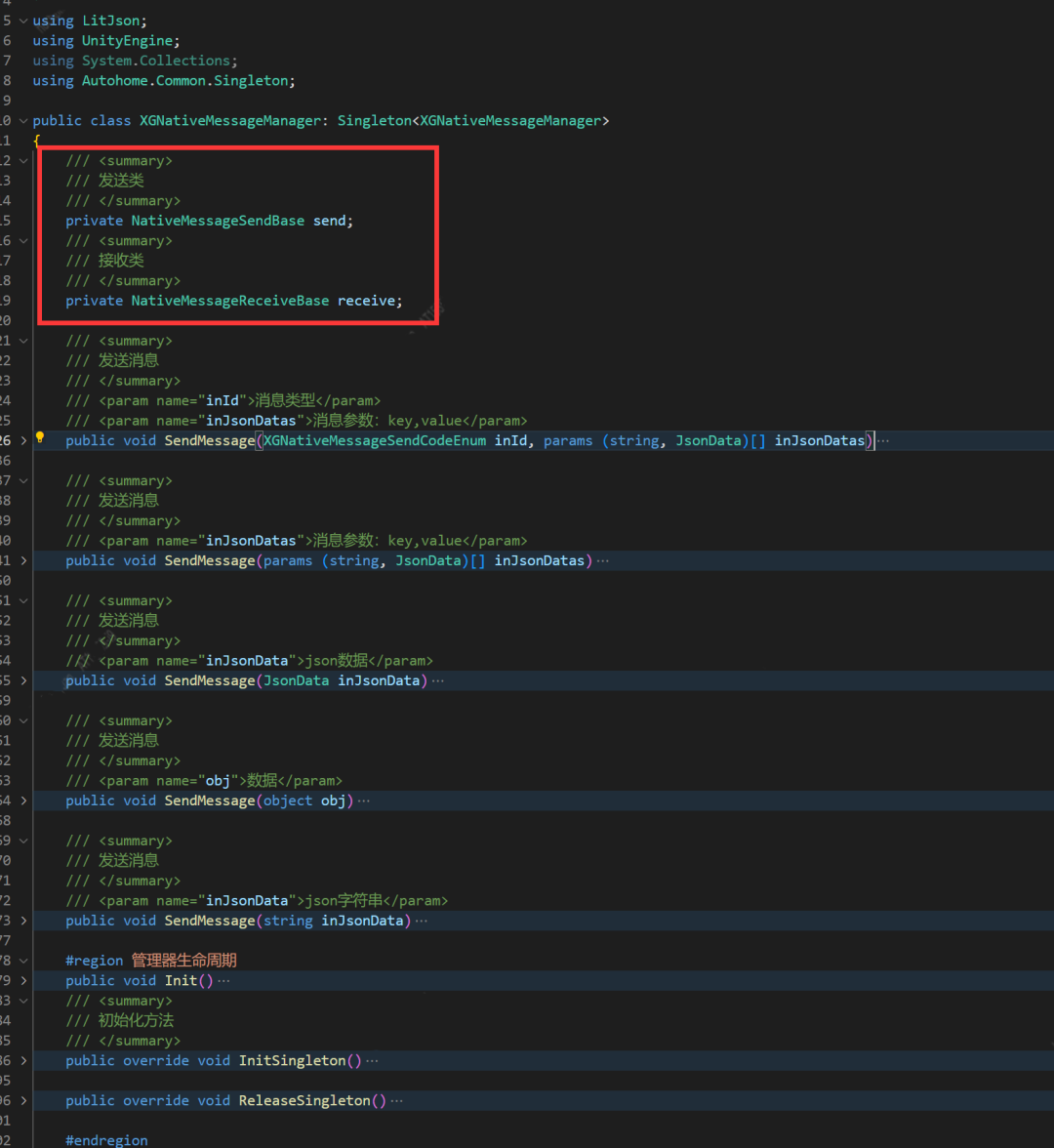Screen dimensions: 1054x1148
Task: Click the ReleaseSingleton method name
Action: pos(304,1101)
